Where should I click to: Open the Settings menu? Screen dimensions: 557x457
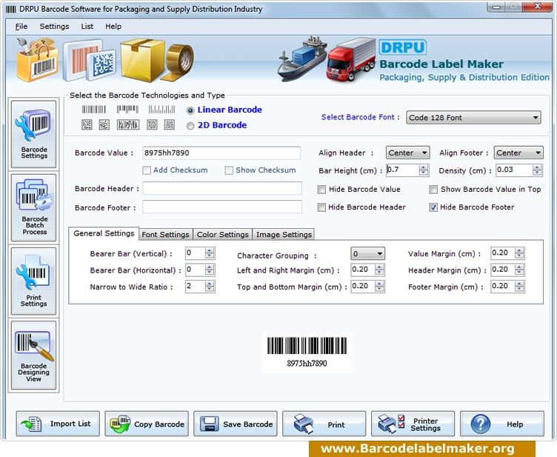54,26
